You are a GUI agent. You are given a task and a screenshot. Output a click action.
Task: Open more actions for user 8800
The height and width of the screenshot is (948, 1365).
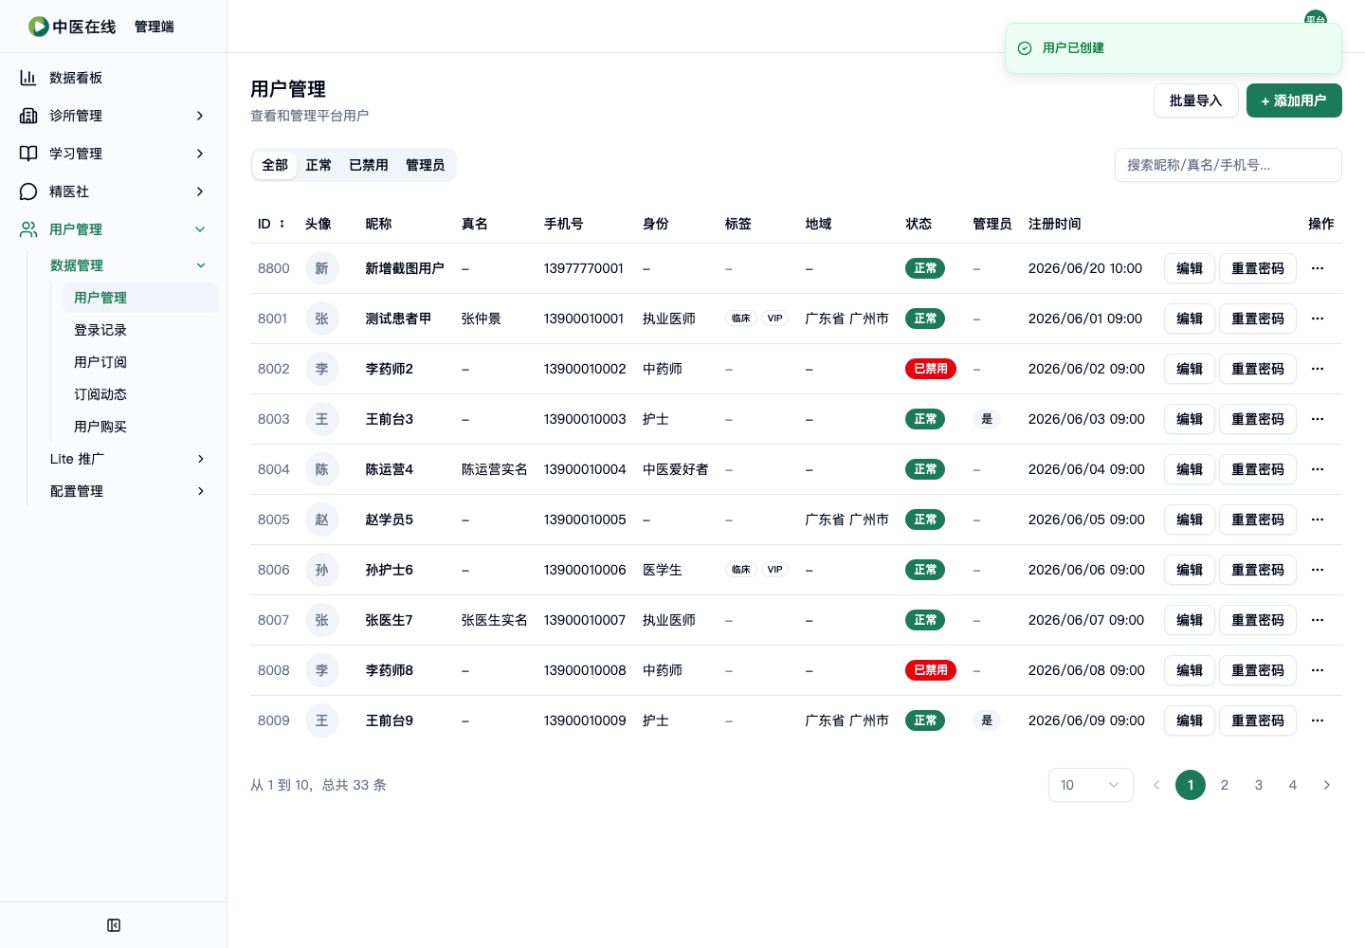[x=1318, y=268]
